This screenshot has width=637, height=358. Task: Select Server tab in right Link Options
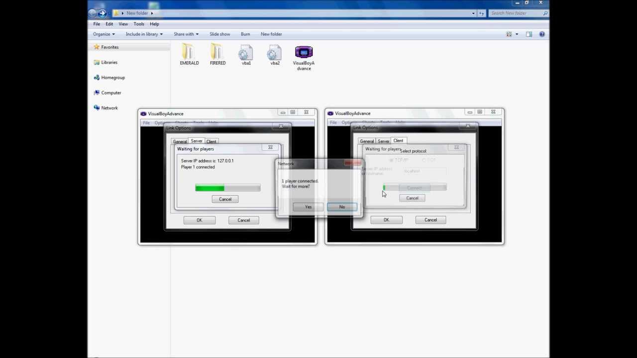383,141
